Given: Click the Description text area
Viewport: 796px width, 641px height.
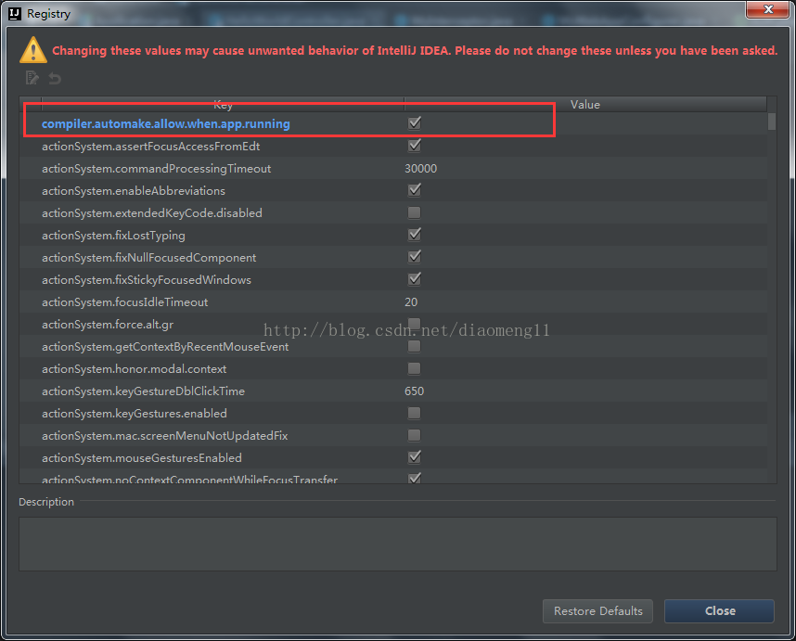Looking at the screenshot, I should tap(397, 545).
